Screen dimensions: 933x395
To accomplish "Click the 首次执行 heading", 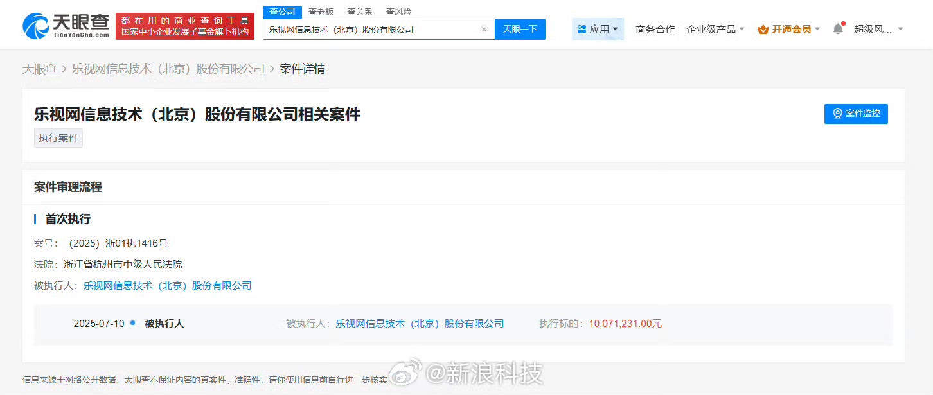I will click(67, 219).
